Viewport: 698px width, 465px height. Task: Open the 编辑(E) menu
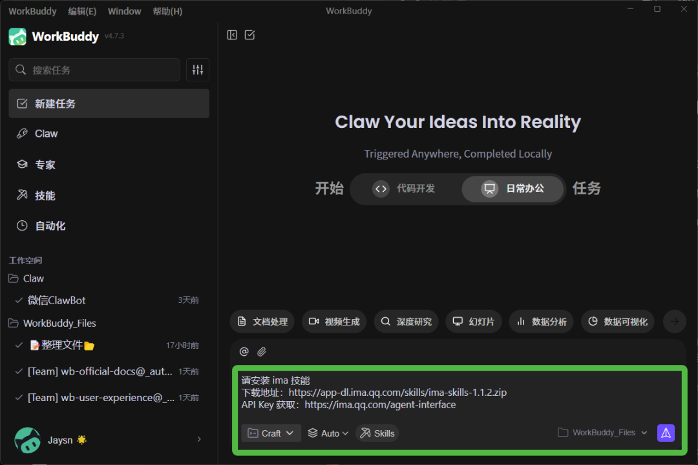(x=82, y=11)
